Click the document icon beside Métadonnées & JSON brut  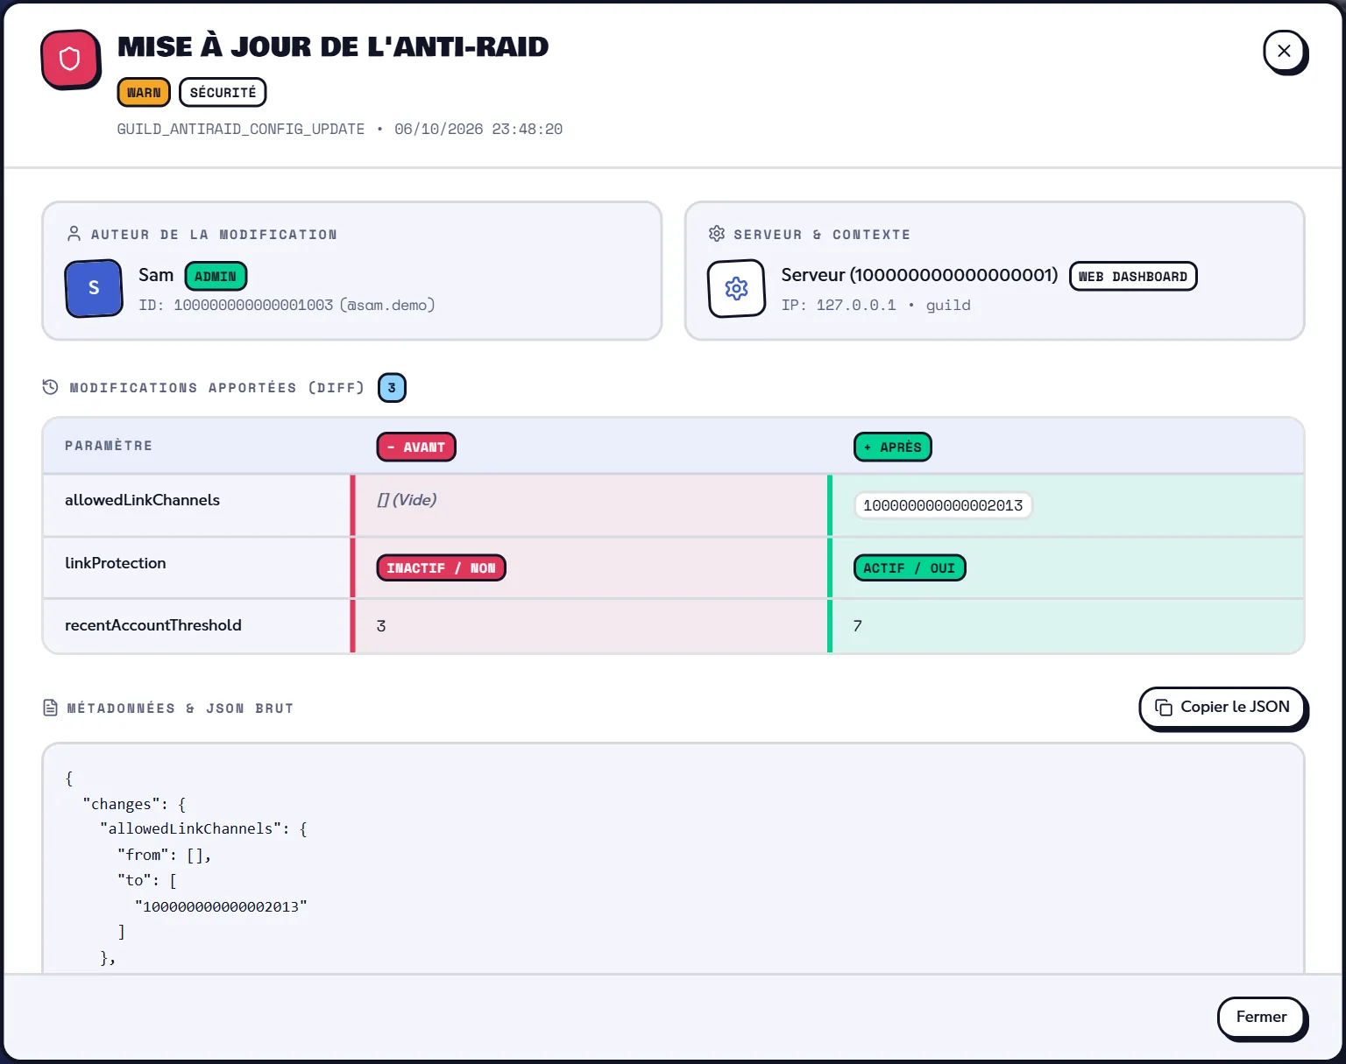(51, 708)
